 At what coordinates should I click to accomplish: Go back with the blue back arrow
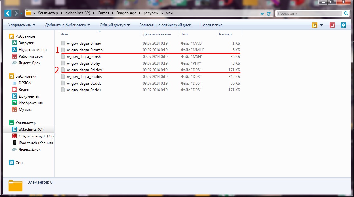pos(8,13)
